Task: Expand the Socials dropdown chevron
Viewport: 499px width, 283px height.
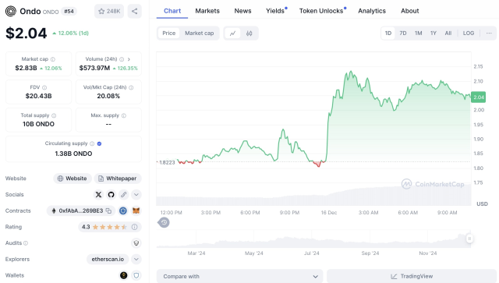Action: 136,194
